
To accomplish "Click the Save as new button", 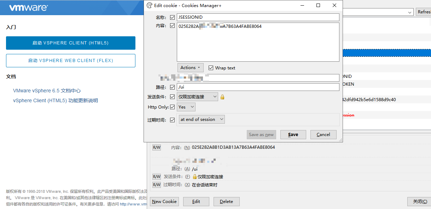I will (x=261, y=135).
